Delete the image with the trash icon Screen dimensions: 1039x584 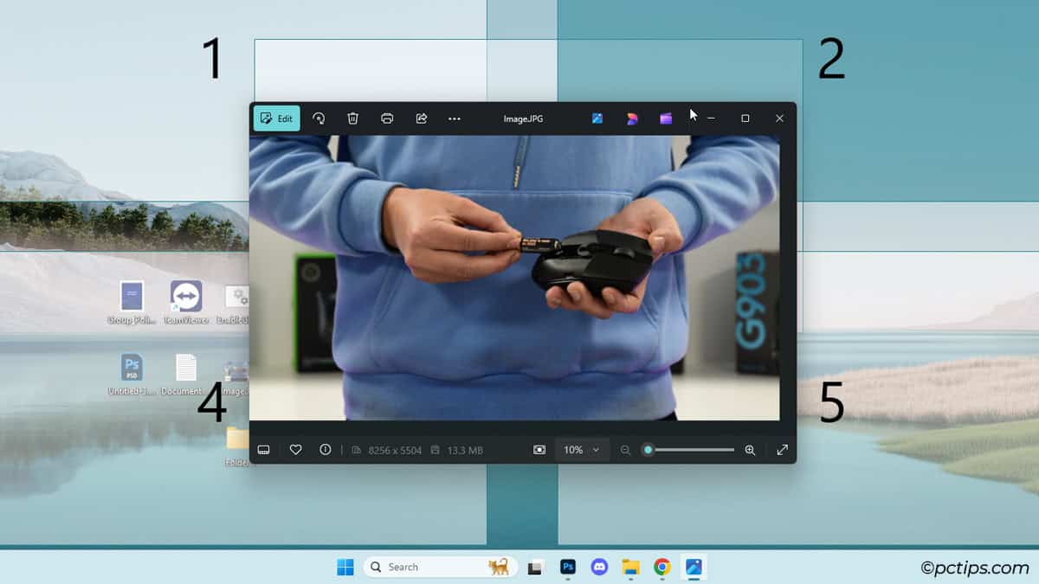tap(353, 119)
